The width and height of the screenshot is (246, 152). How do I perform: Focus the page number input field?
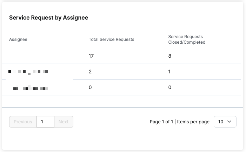[45, 122]
